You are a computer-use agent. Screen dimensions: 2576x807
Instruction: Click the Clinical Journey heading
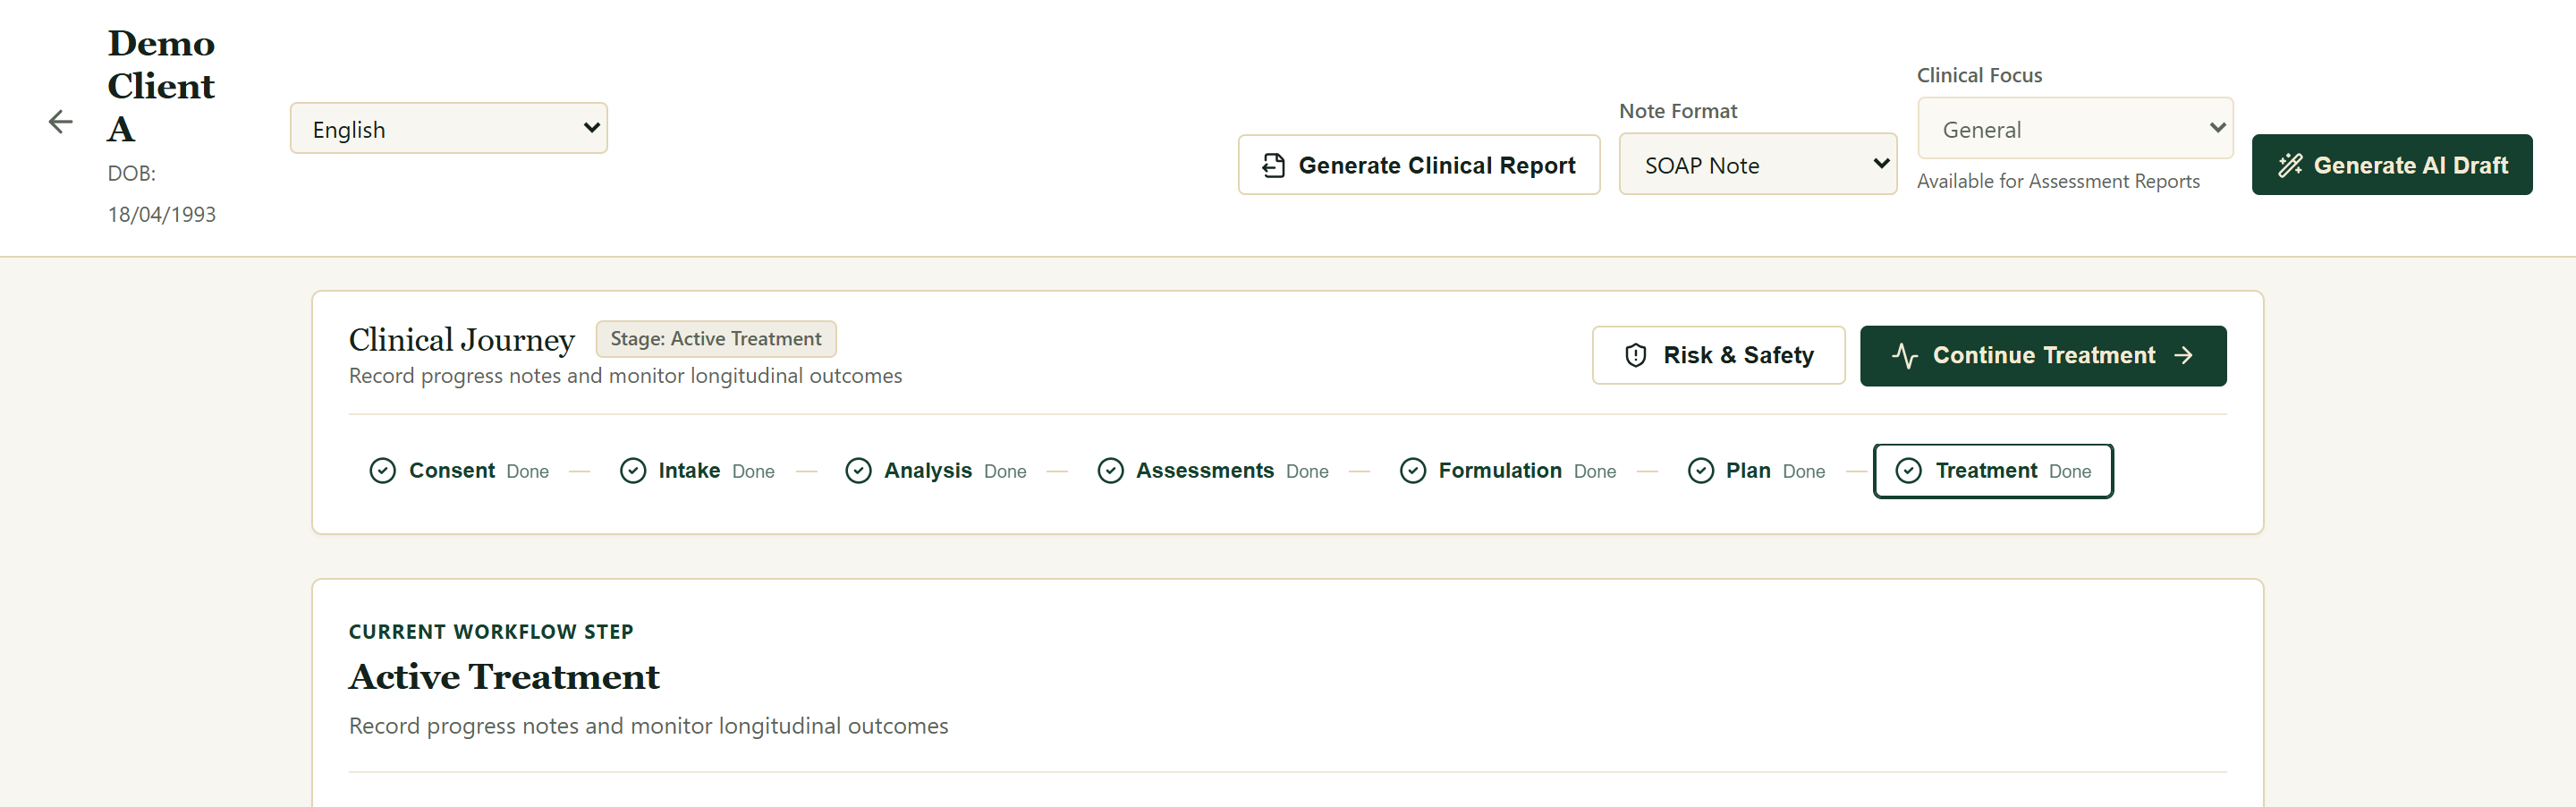[462, 340]
